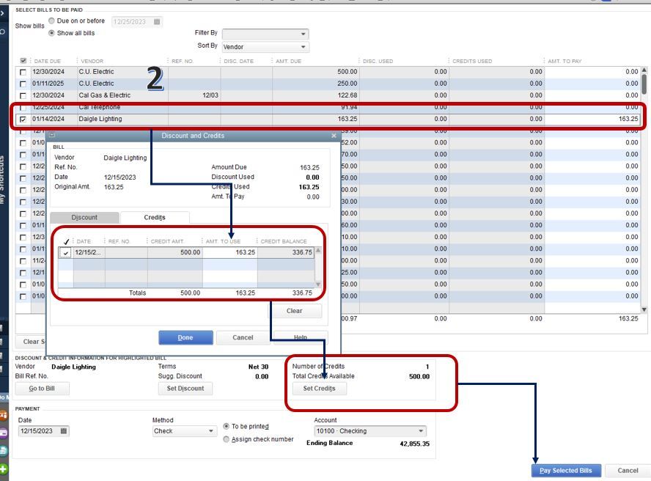Viewport: 651px width, 481px height.
Task: Click the credit balance cell 336.75
Action: pyautogui.click(x=286, y=252)
